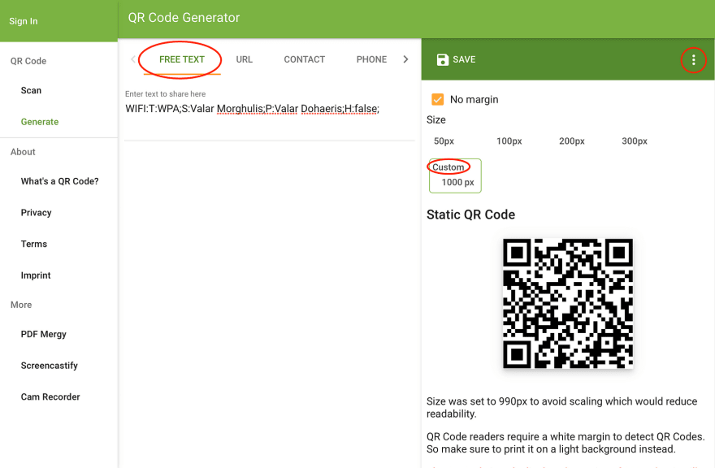Switch to the URL tab
The image size is (715, 468).
click(244, 59)
